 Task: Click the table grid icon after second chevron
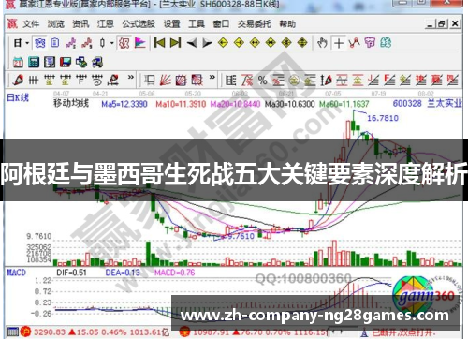point(231,81)
